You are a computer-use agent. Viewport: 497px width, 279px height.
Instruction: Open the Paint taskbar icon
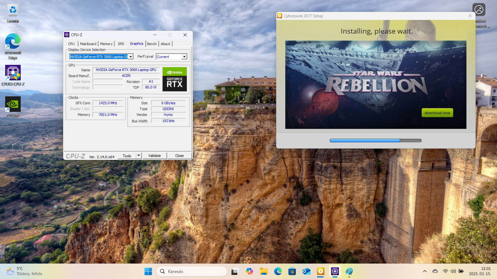[x=349, y=271]
